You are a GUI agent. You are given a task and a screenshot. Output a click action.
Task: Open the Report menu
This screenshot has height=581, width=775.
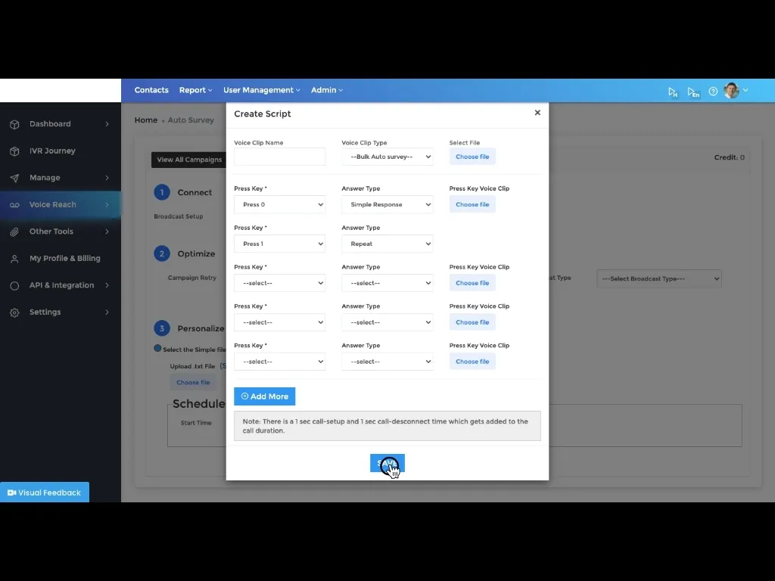(x=196, y=90)
